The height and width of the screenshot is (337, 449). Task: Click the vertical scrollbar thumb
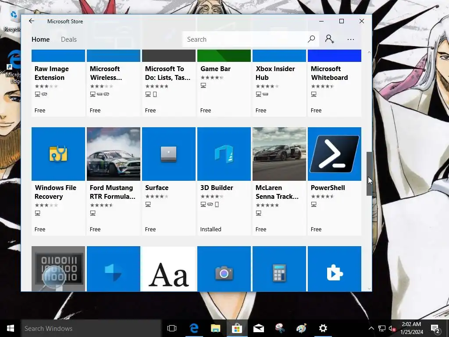(x=369, y=174)
